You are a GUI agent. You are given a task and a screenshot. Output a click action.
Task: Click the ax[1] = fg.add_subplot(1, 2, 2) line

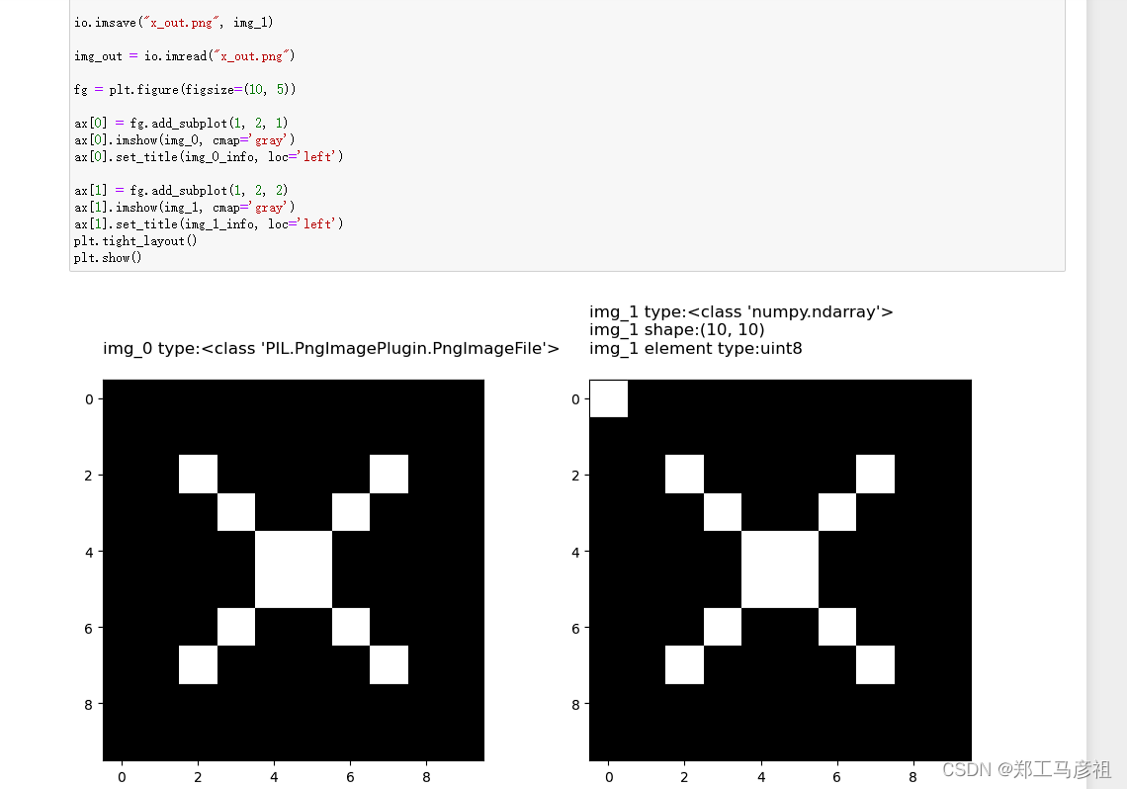tap(180, 191)
